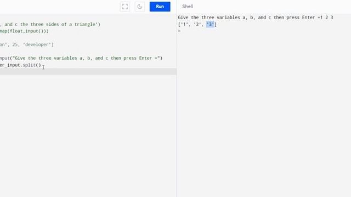
Task: Click the empty highlighted editor line
Action: pos(88,72)
